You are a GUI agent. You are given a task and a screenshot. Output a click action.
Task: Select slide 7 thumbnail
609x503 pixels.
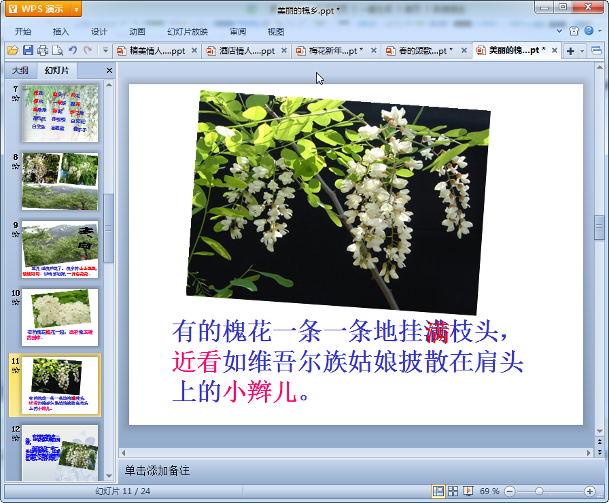60,114
